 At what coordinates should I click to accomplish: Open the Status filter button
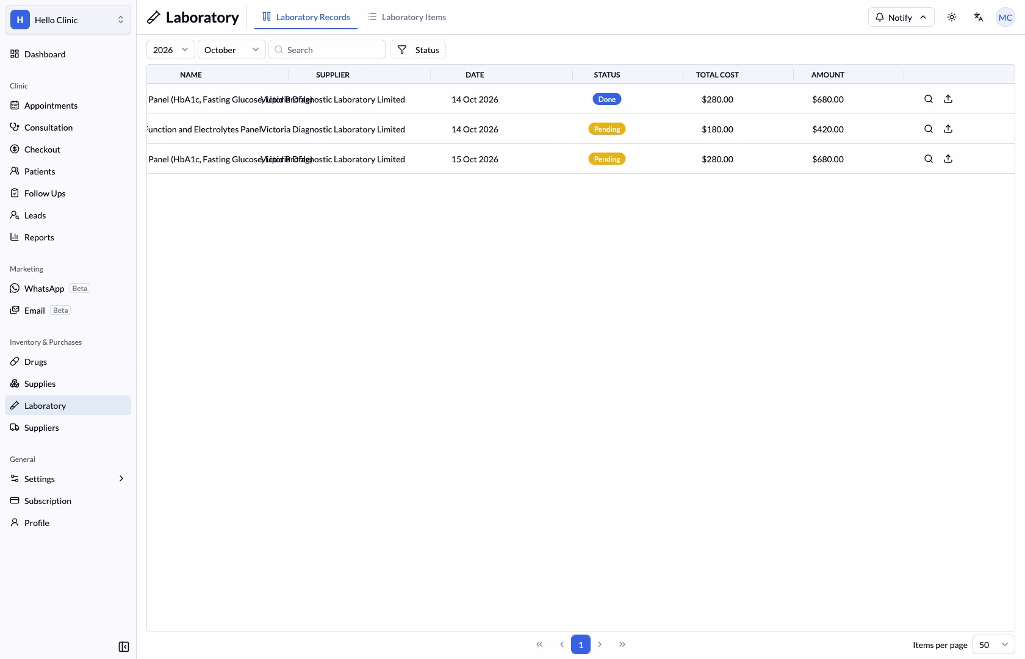coord(418,49)
